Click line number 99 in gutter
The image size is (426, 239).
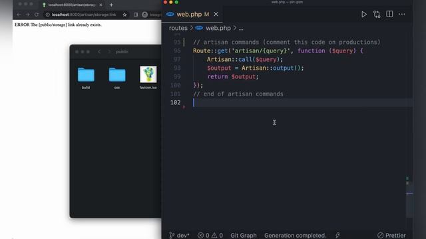coord(177,77)
